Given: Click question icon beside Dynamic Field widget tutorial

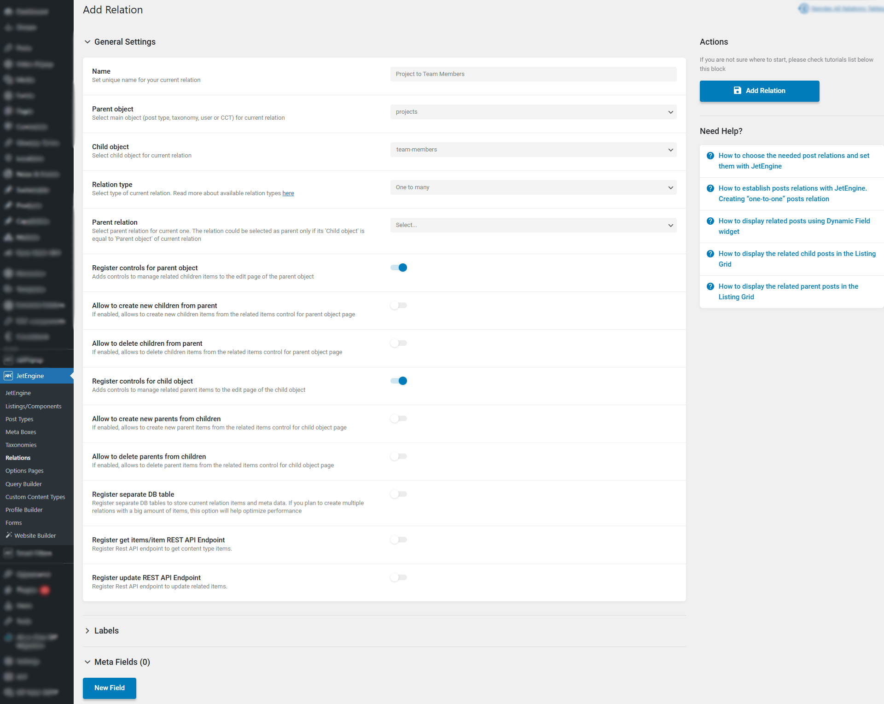Looking at the screenshot, I should click(x=710, y=221).
